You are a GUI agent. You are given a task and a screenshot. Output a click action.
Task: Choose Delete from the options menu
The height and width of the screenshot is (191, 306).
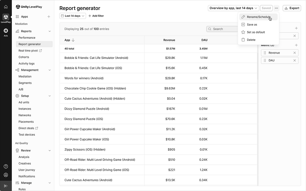(x=259, y=40)
